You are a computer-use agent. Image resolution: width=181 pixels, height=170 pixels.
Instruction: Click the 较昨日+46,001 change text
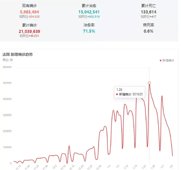tap(29, 36)
